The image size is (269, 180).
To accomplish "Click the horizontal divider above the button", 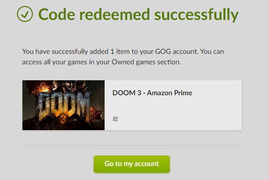I will (132, 145).
